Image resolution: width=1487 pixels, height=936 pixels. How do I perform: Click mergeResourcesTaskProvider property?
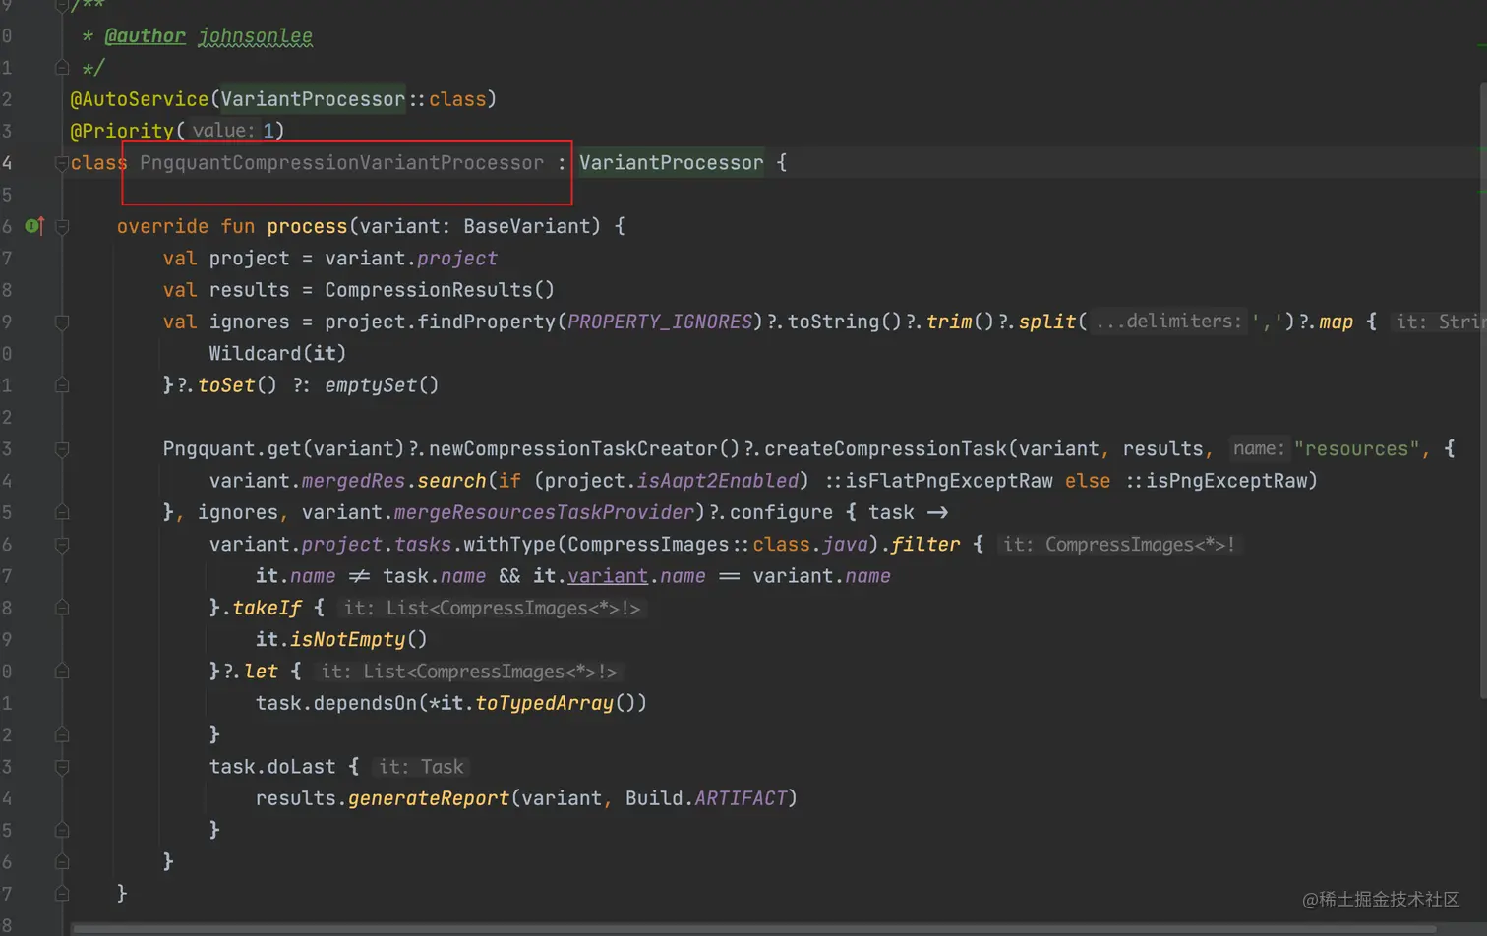pos(544,512)
